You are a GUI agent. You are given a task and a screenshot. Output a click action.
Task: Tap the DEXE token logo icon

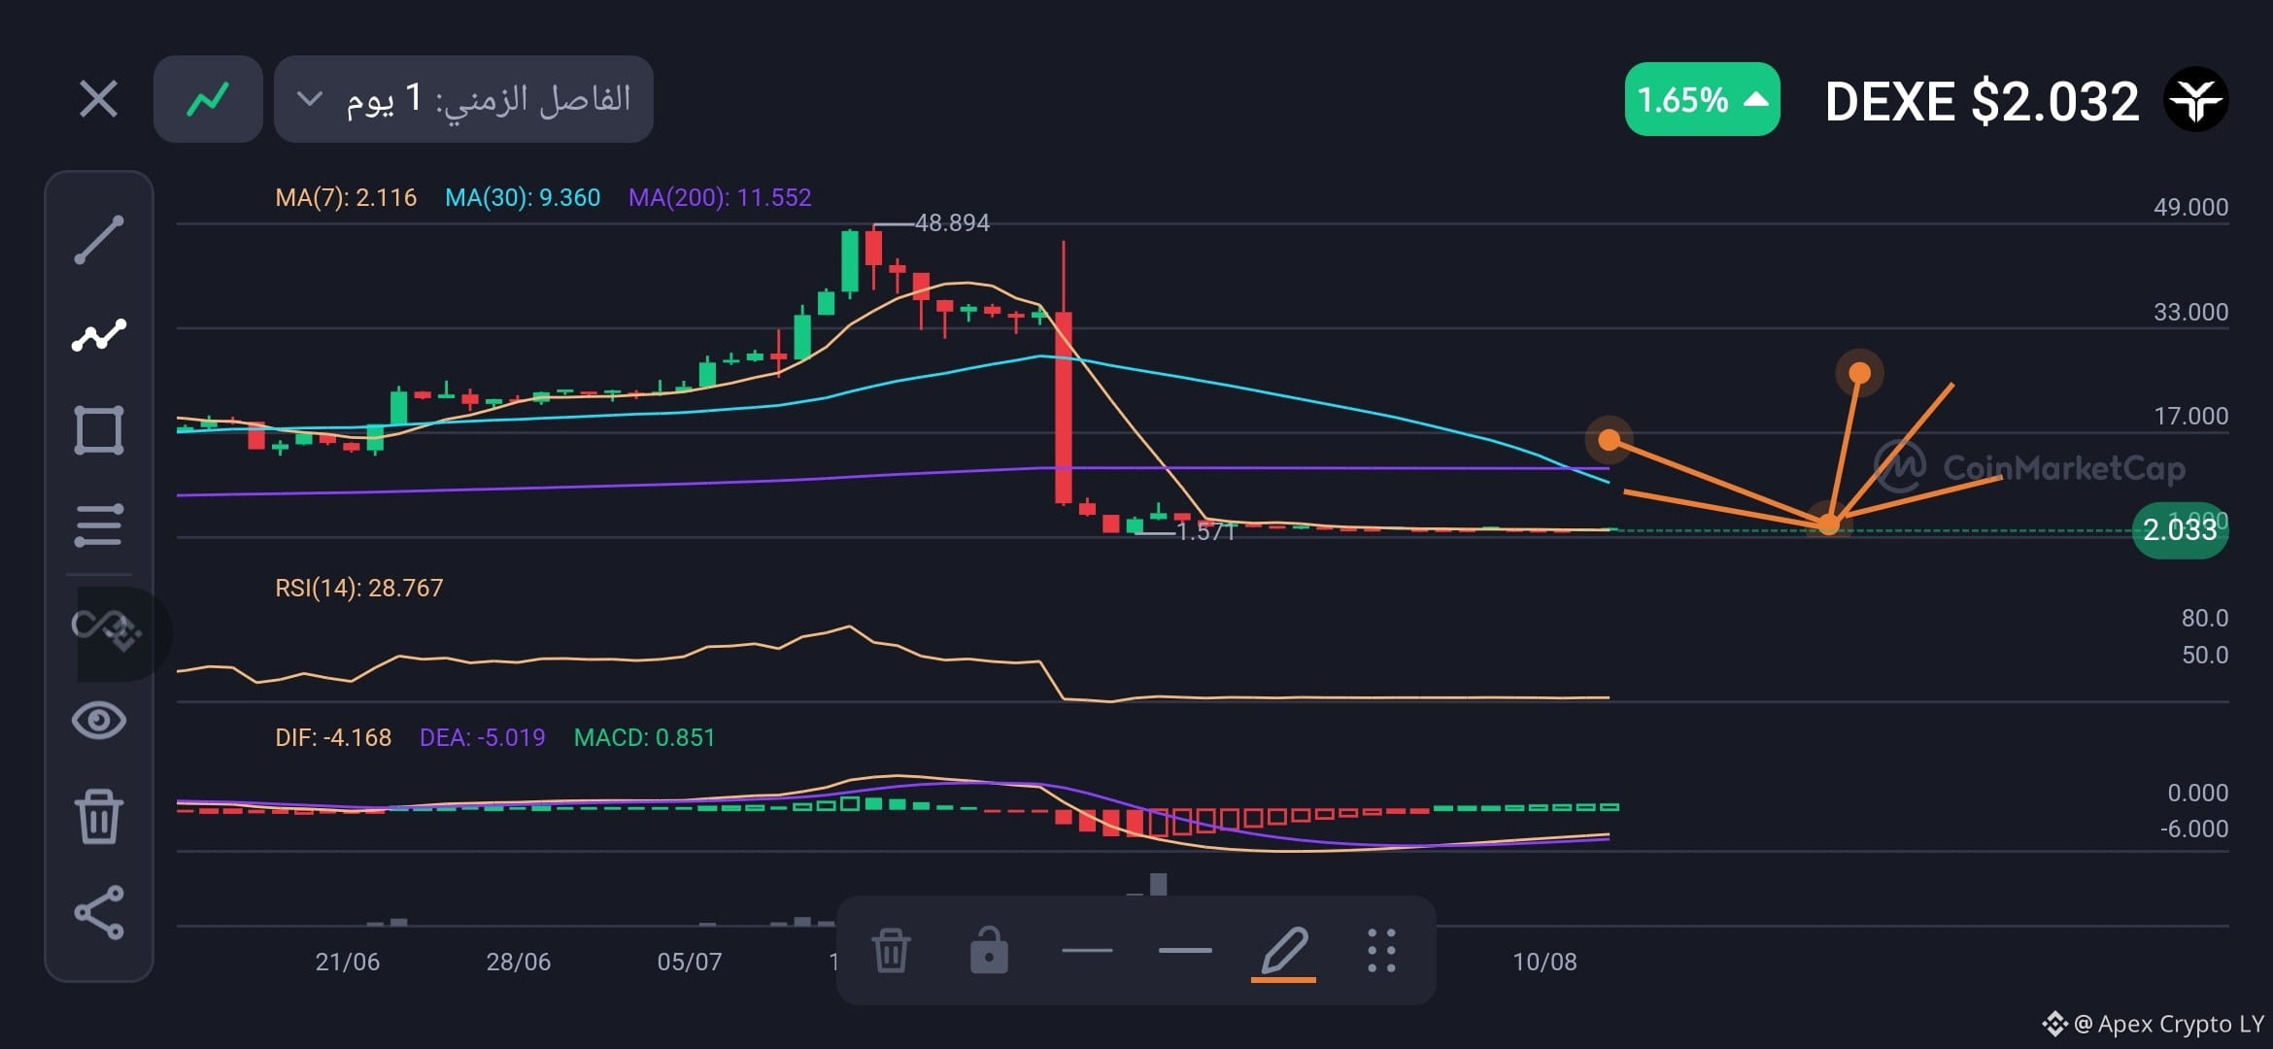(2196, 99)
